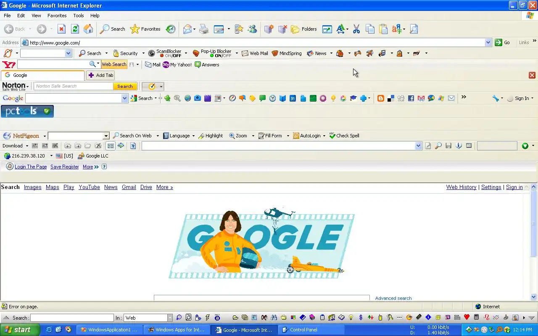
Task: Open the History icon in the toolbar
Action: (171, 29)
